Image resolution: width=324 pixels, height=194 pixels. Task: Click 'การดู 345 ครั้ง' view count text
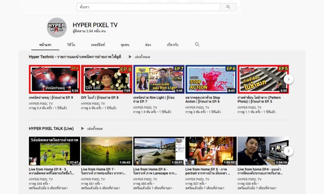pos(38,183)
